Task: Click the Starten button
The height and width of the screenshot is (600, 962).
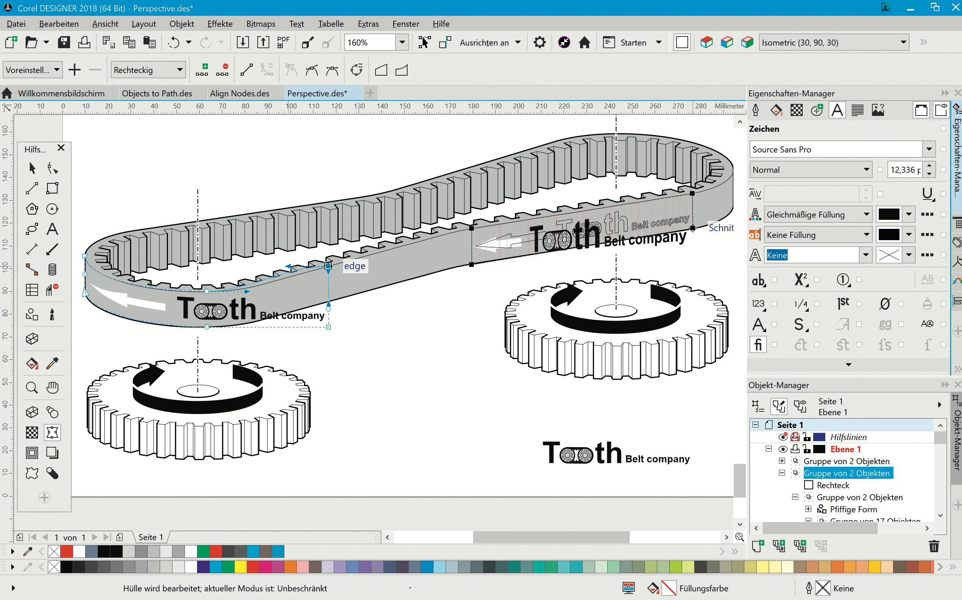Action: click(633, 43)
